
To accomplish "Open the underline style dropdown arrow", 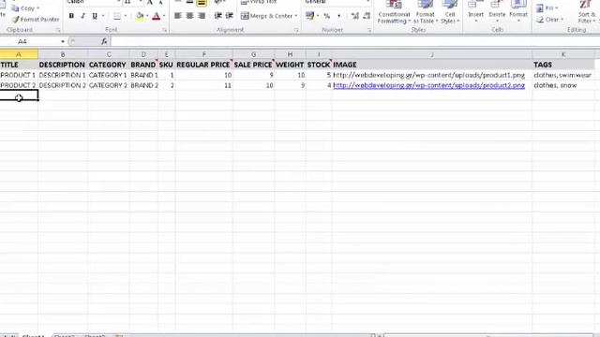I will [103, 16].
